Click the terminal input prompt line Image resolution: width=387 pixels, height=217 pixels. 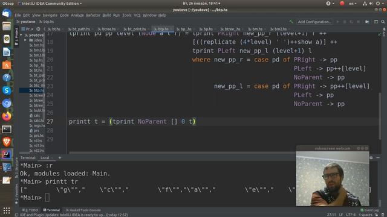tap(158, 198)
